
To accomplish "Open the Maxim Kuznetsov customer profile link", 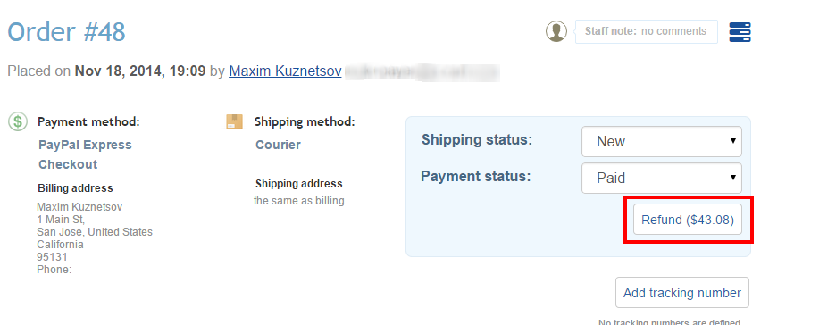I will [x=285, y=71].
